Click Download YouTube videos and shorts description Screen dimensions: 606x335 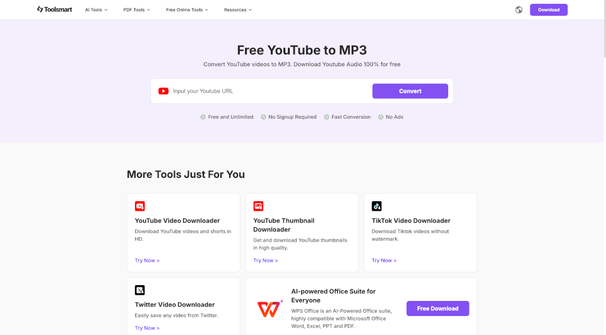click(x=183, y=235)
